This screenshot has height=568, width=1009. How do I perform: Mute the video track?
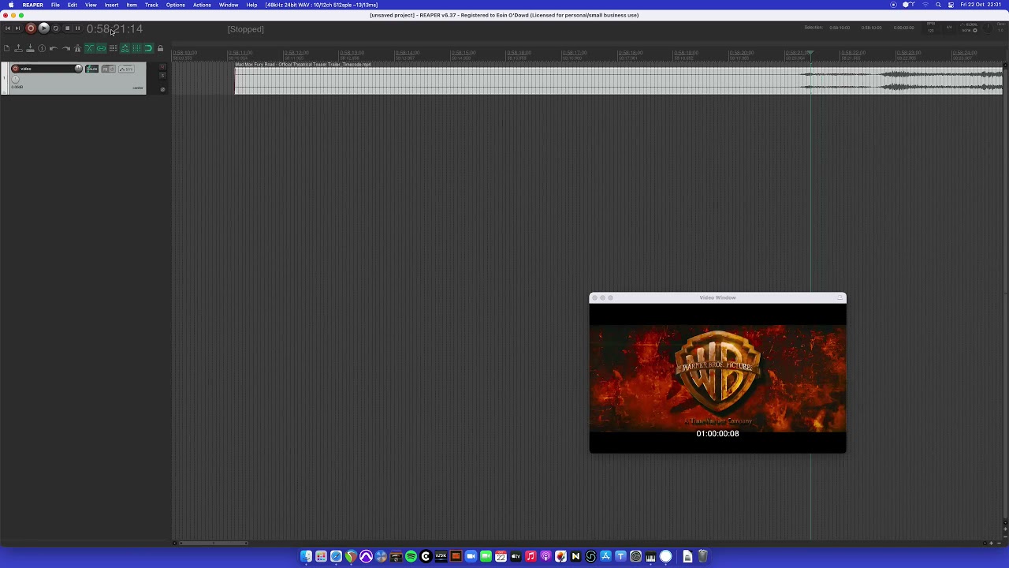(x=162, y=67)
